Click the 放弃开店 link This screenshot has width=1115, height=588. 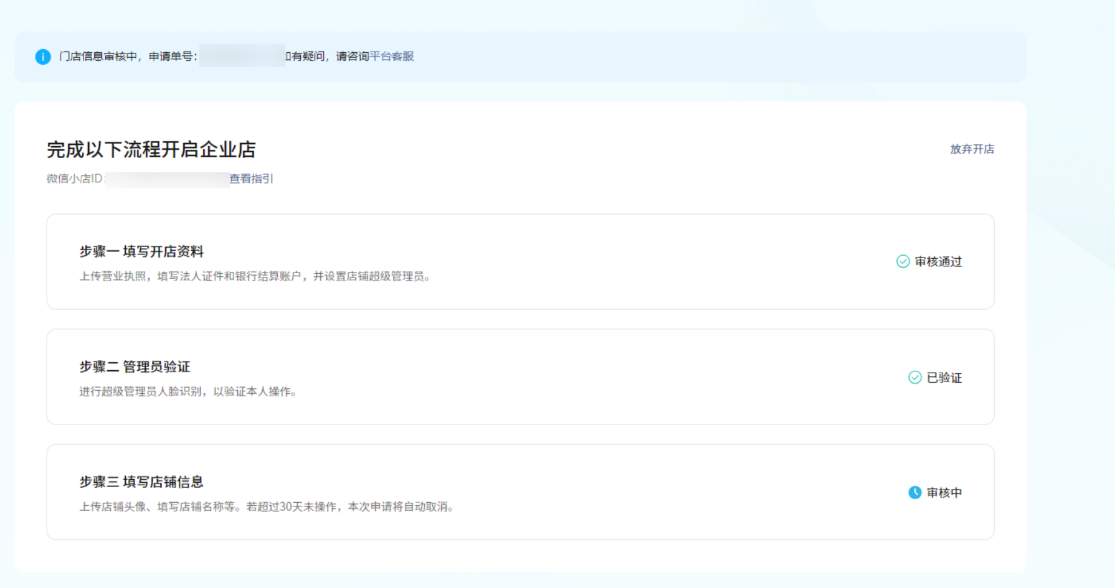point(972,149)
